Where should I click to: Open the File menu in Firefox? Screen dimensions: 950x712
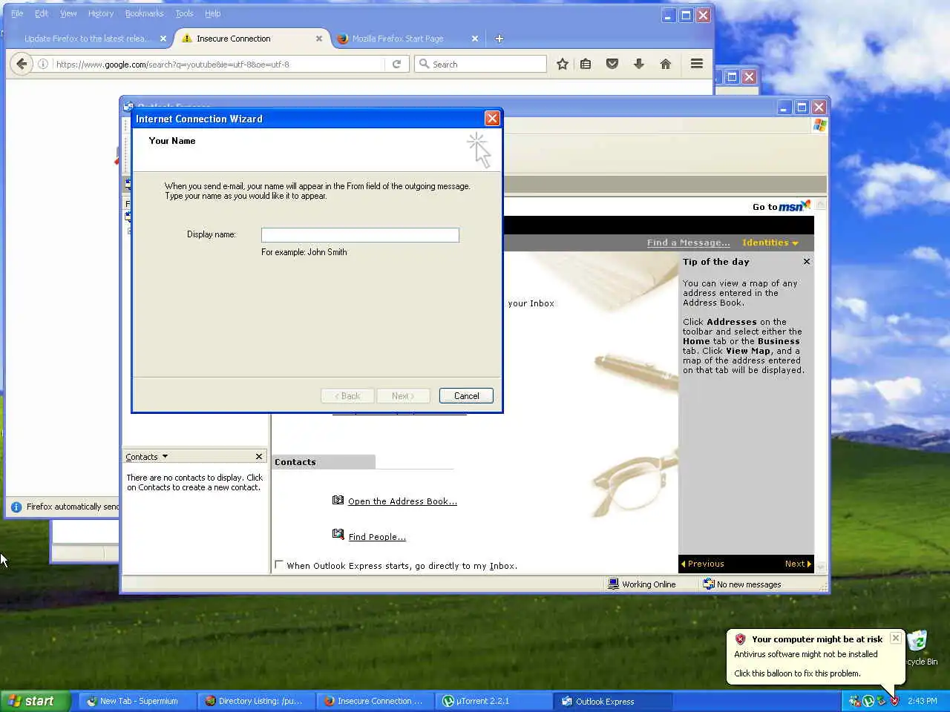(x=17, y=13)
